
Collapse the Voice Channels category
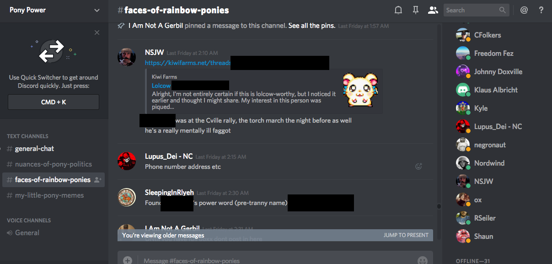point(28,220)
